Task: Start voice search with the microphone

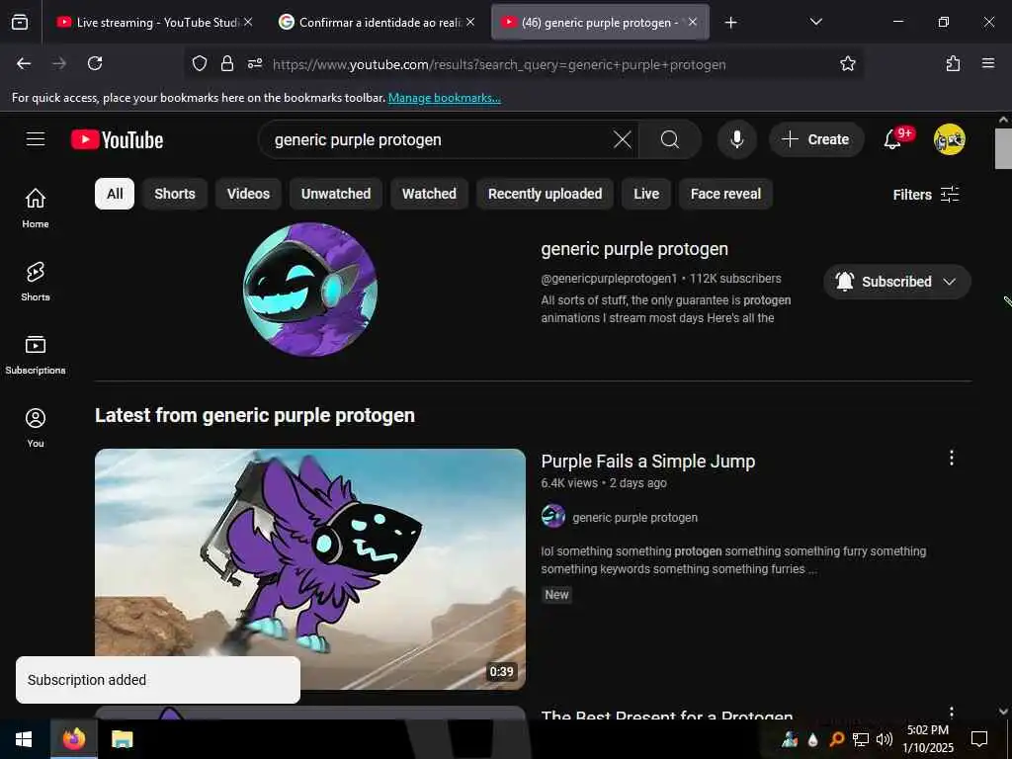Action: pyautogui.click(x=737, y=139)
